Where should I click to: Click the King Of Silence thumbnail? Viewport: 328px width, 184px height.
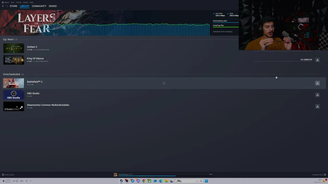(x=14, y=60)
